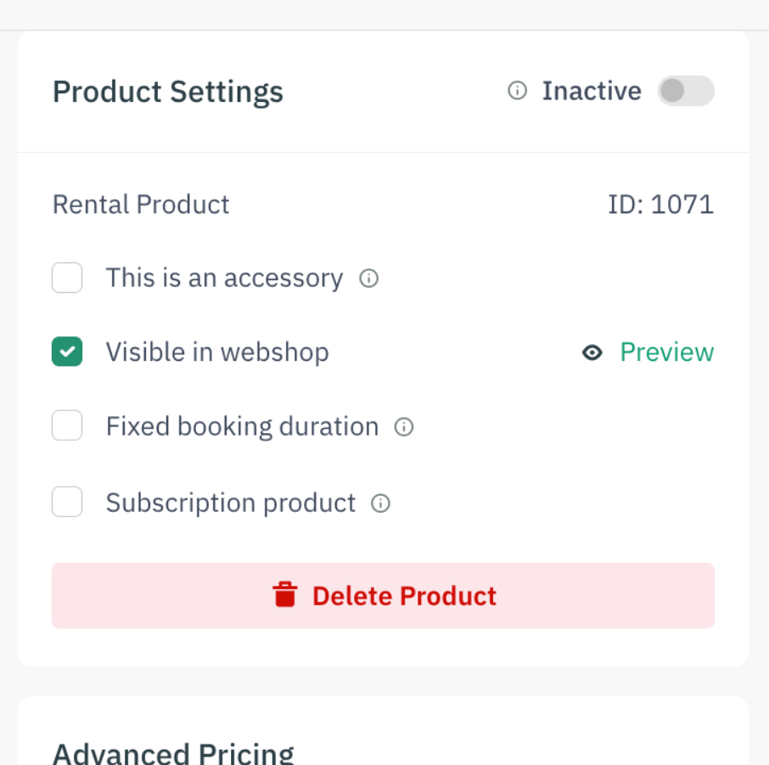Click the Subscription product info icon
769x765 pixels.
tap(381, 503)
